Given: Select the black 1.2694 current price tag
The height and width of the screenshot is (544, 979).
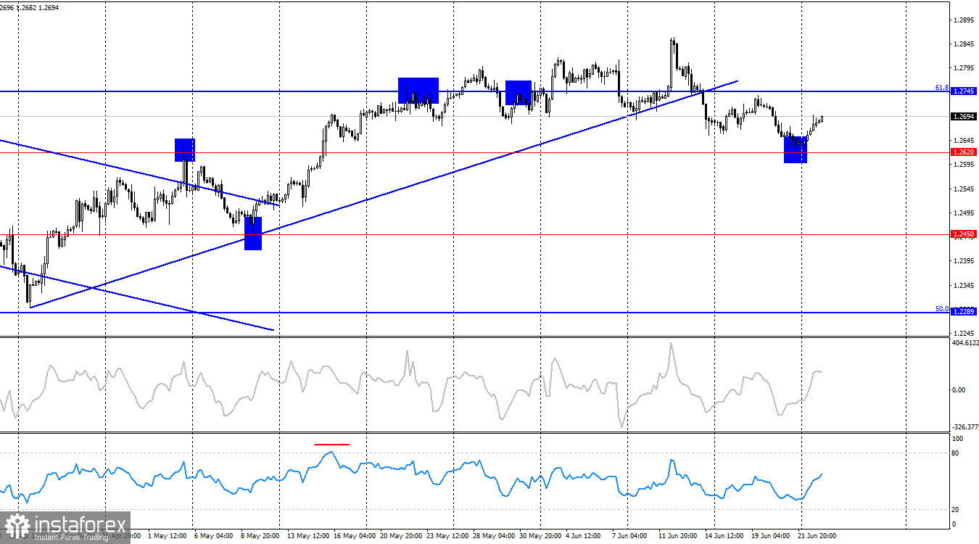Looking at the screenshot, I should 964,116.
